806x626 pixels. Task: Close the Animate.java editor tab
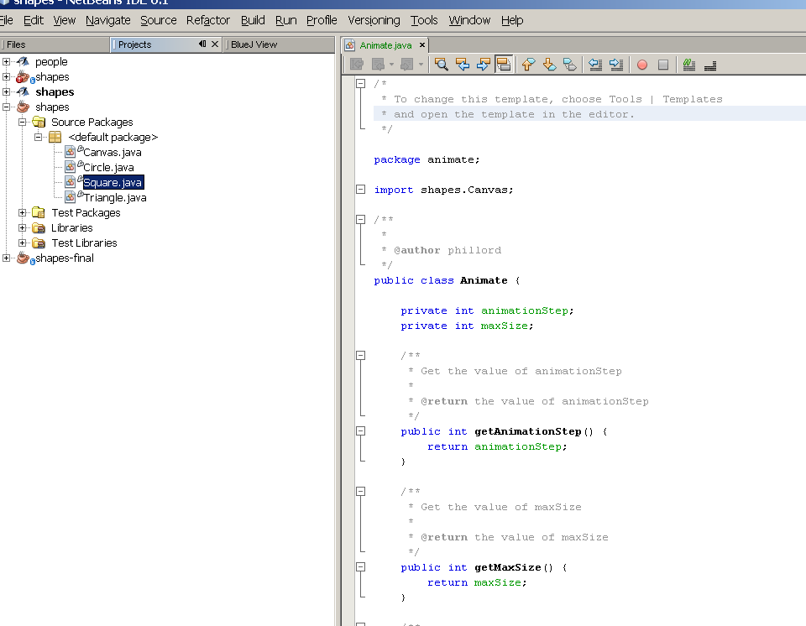pos(421,45)
